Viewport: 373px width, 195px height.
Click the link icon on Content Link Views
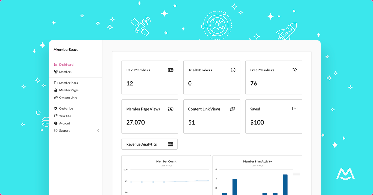point(232,109)
